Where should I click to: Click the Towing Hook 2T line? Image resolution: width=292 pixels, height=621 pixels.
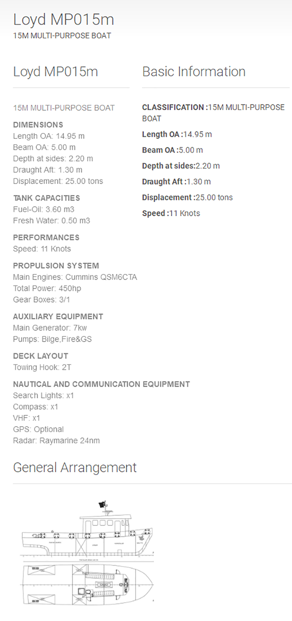(x=42, y=367)
